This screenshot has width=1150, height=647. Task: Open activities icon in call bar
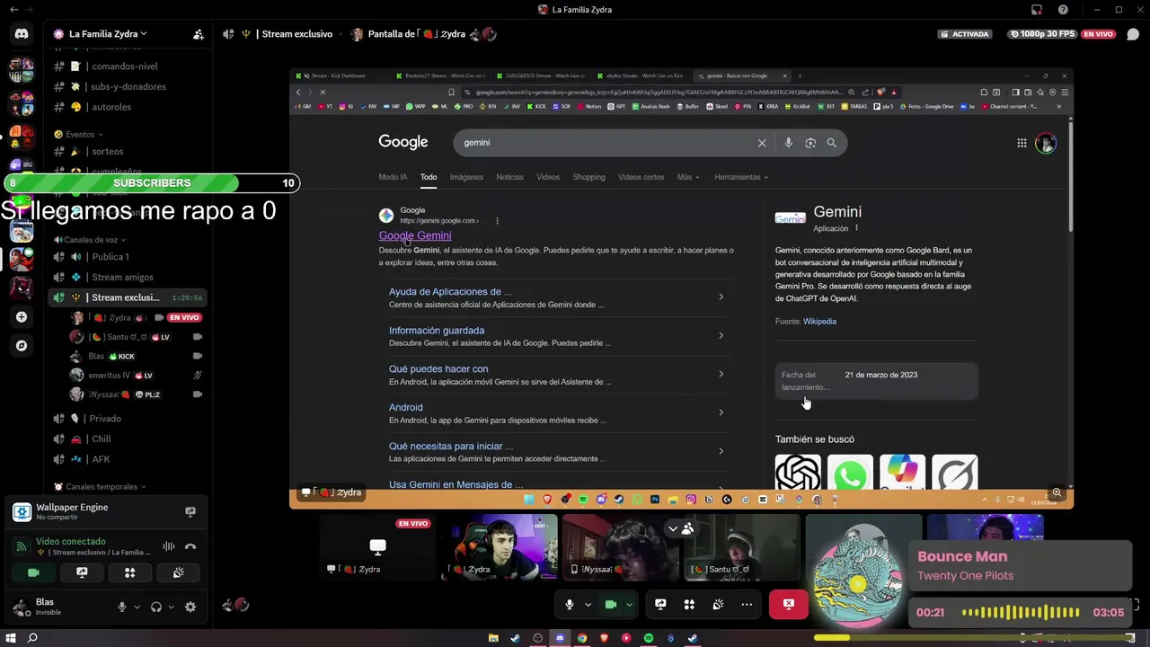tap(689, 605)
